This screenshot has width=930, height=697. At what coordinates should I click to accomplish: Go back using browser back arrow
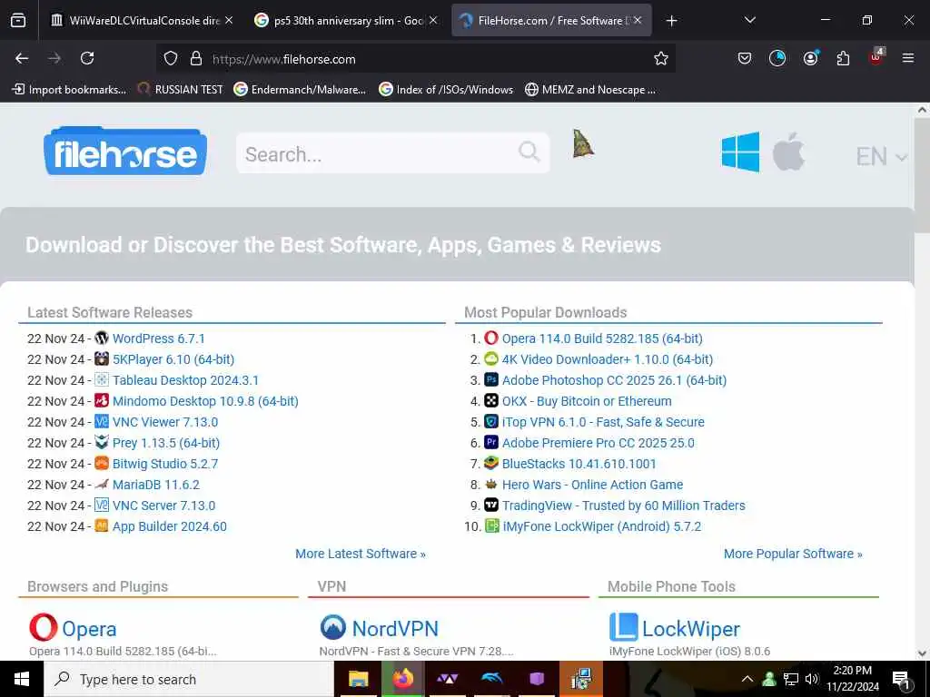22,58
